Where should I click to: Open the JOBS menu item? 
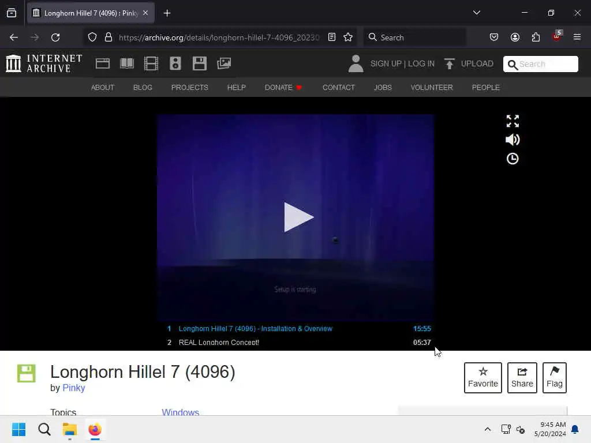[x=383, y=88]
